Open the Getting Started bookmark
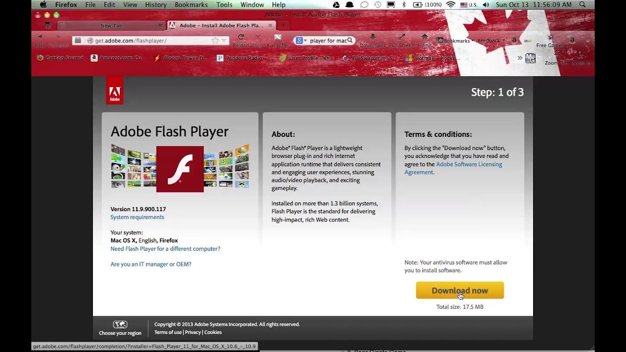The image size is (626, 352). click(x=60, y=58)
